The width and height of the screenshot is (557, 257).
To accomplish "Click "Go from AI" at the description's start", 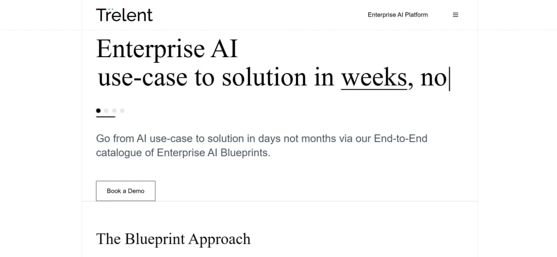I will [x=116, y=139].
